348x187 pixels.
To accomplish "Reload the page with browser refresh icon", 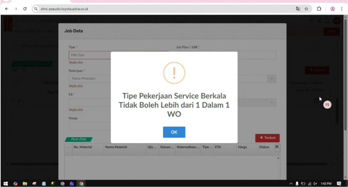I will (25, 9).
